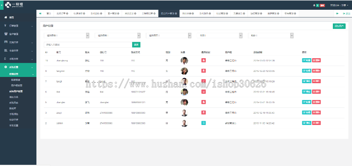
Task: Focus the keyword search input field
Action: click(x=88, y=45)
